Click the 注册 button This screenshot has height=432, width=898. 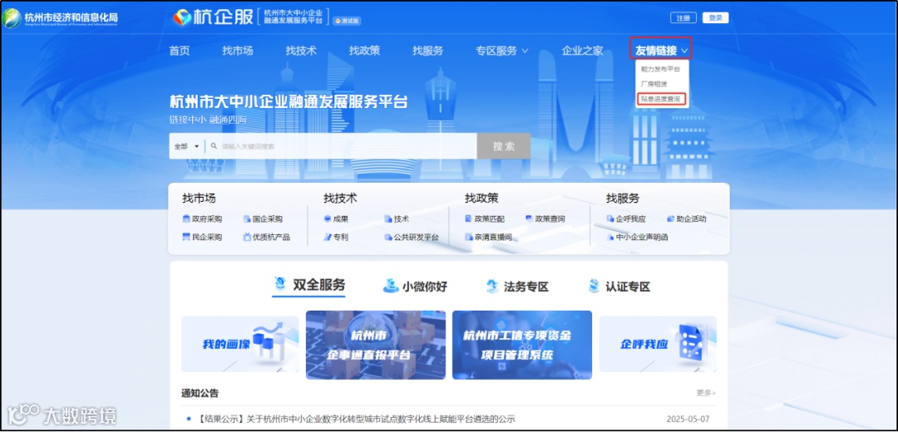pos(683,17)
